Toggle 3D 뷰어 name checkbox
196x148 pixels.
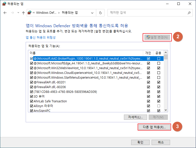pyautogui.click(x=31, y=96)
